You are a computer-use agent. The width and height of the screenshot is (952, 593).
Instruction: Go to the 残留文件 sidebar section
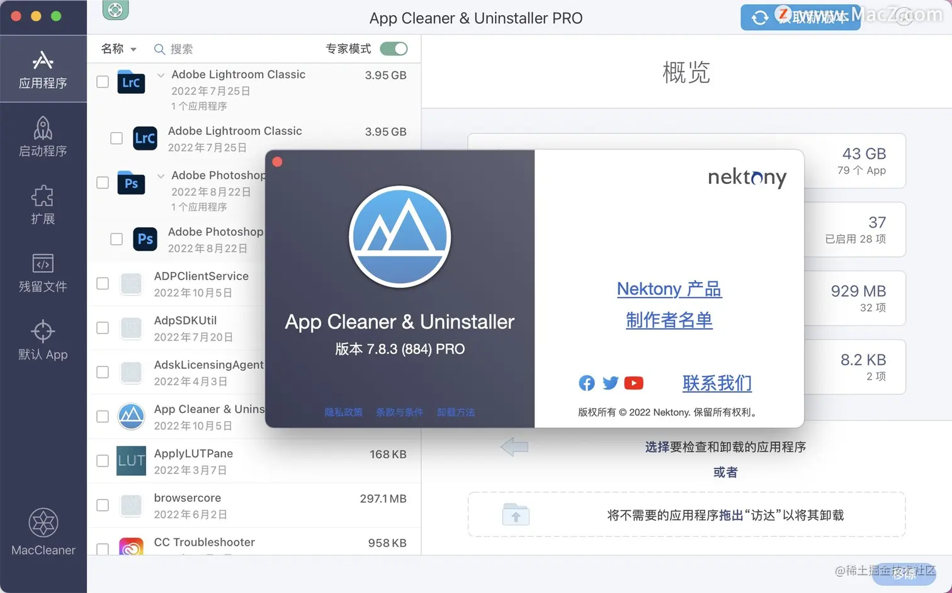43,273
